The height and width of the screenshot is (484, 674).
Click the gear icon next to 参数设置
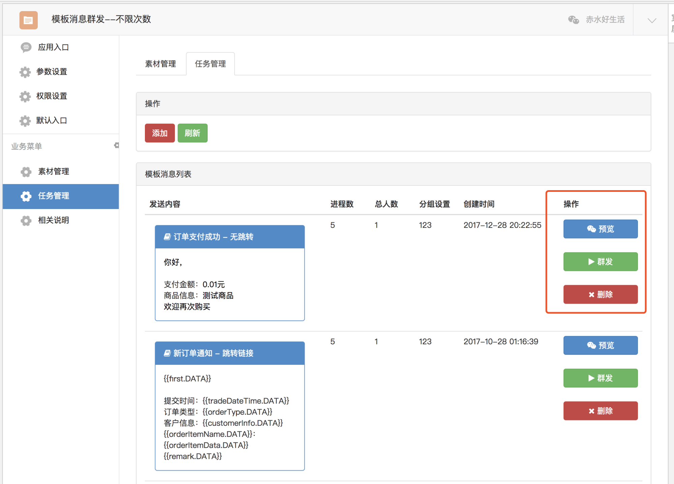coord(25,72)
